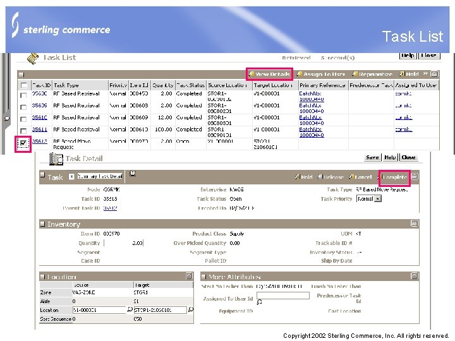The width and height of the screenshot is (455, 341).
Task: Open Parent Task ID 35612 link
Action: tap(110, 208)
